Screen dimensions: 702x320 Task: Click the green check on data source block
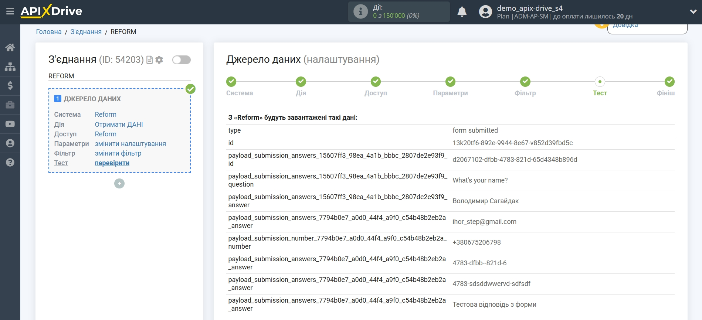click(190, 89)
